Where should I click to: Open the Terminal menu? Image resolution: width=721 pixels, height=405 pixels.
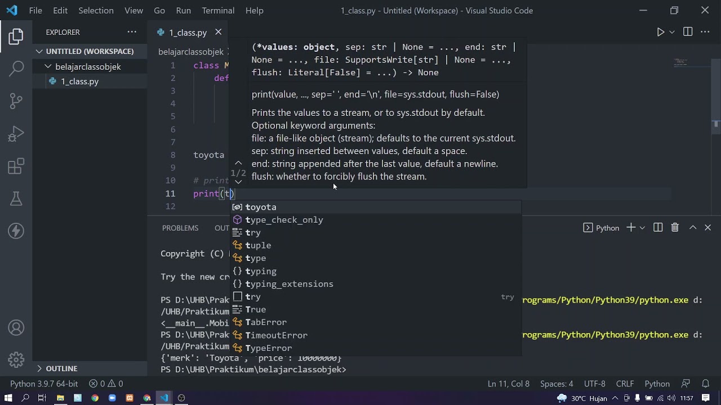pos(218,10)
